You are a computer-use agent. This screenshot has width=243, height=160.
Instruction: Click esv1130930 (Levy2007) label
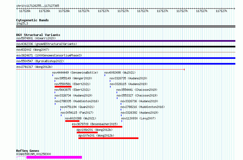point(138,118)
